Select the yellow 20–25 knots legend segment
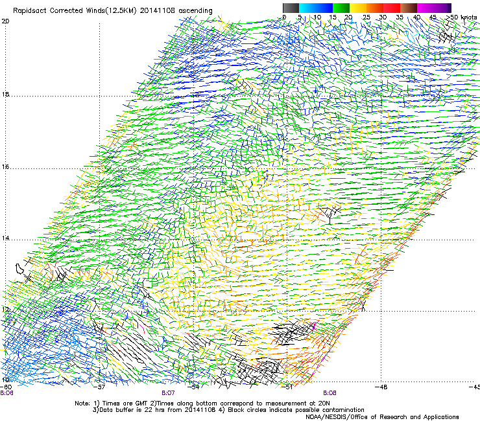 [x=358, y=8]
